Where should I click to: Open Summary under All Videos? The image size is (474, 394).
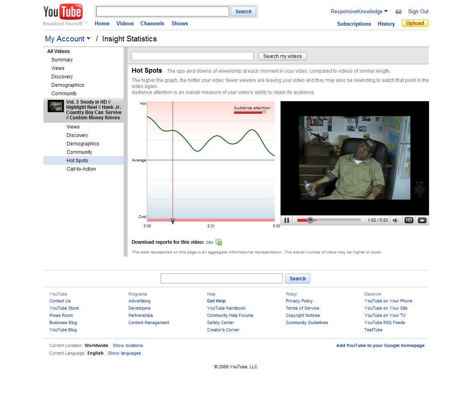tap(62, 60)
